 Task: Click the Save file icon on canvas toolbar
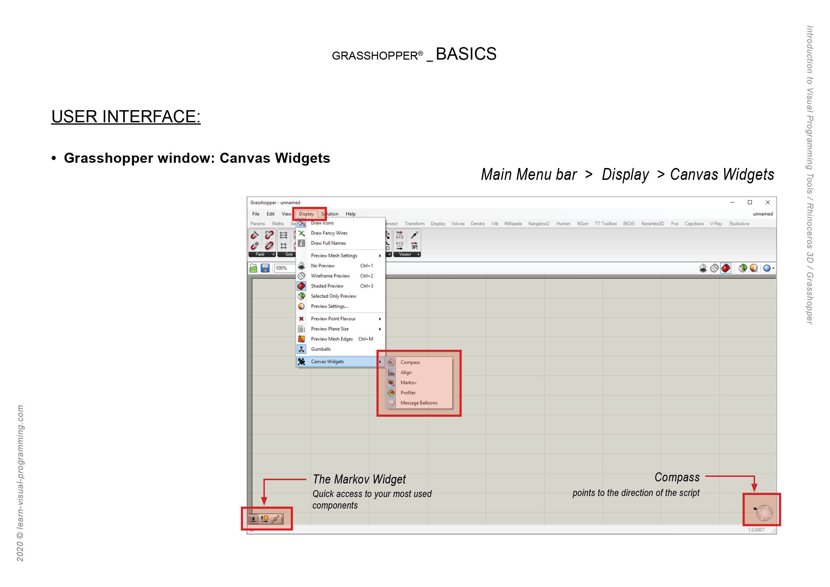tap(265, 268)
